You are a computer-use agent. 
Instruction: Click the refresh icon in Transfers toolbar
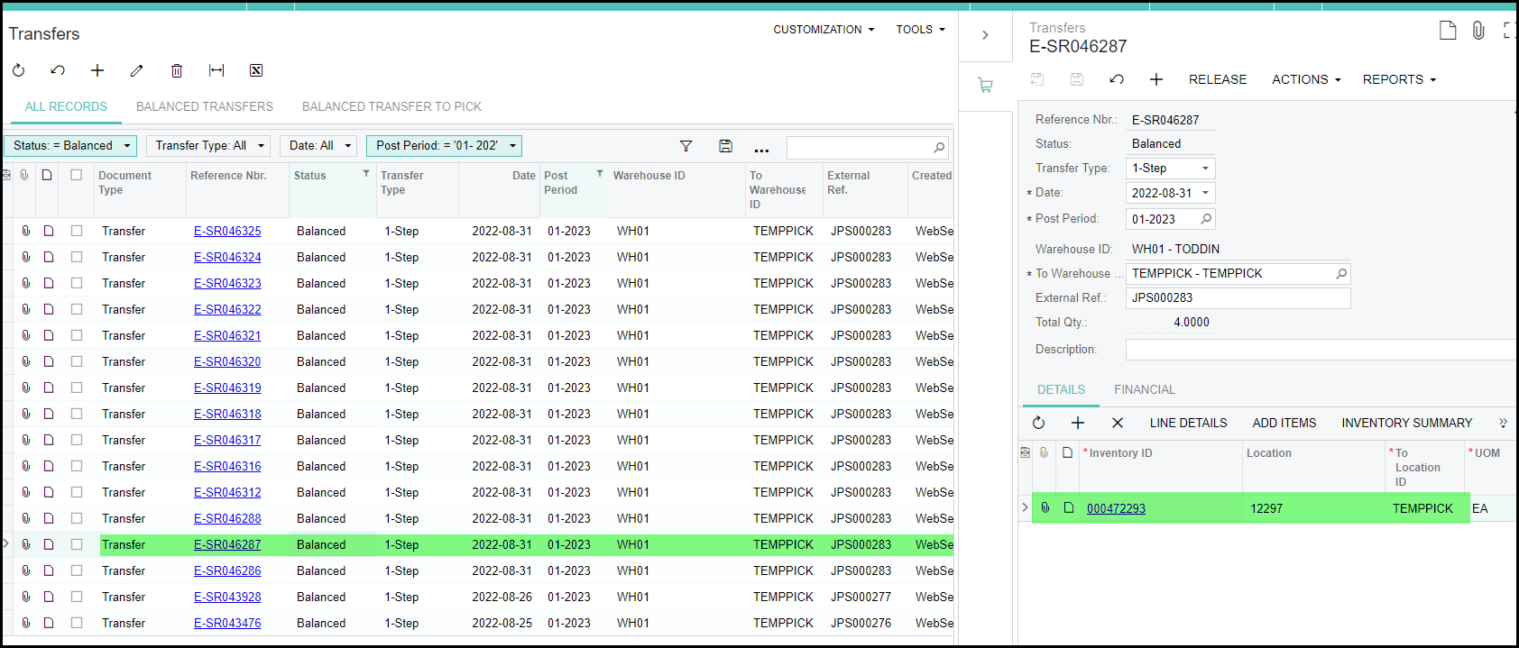18,70
